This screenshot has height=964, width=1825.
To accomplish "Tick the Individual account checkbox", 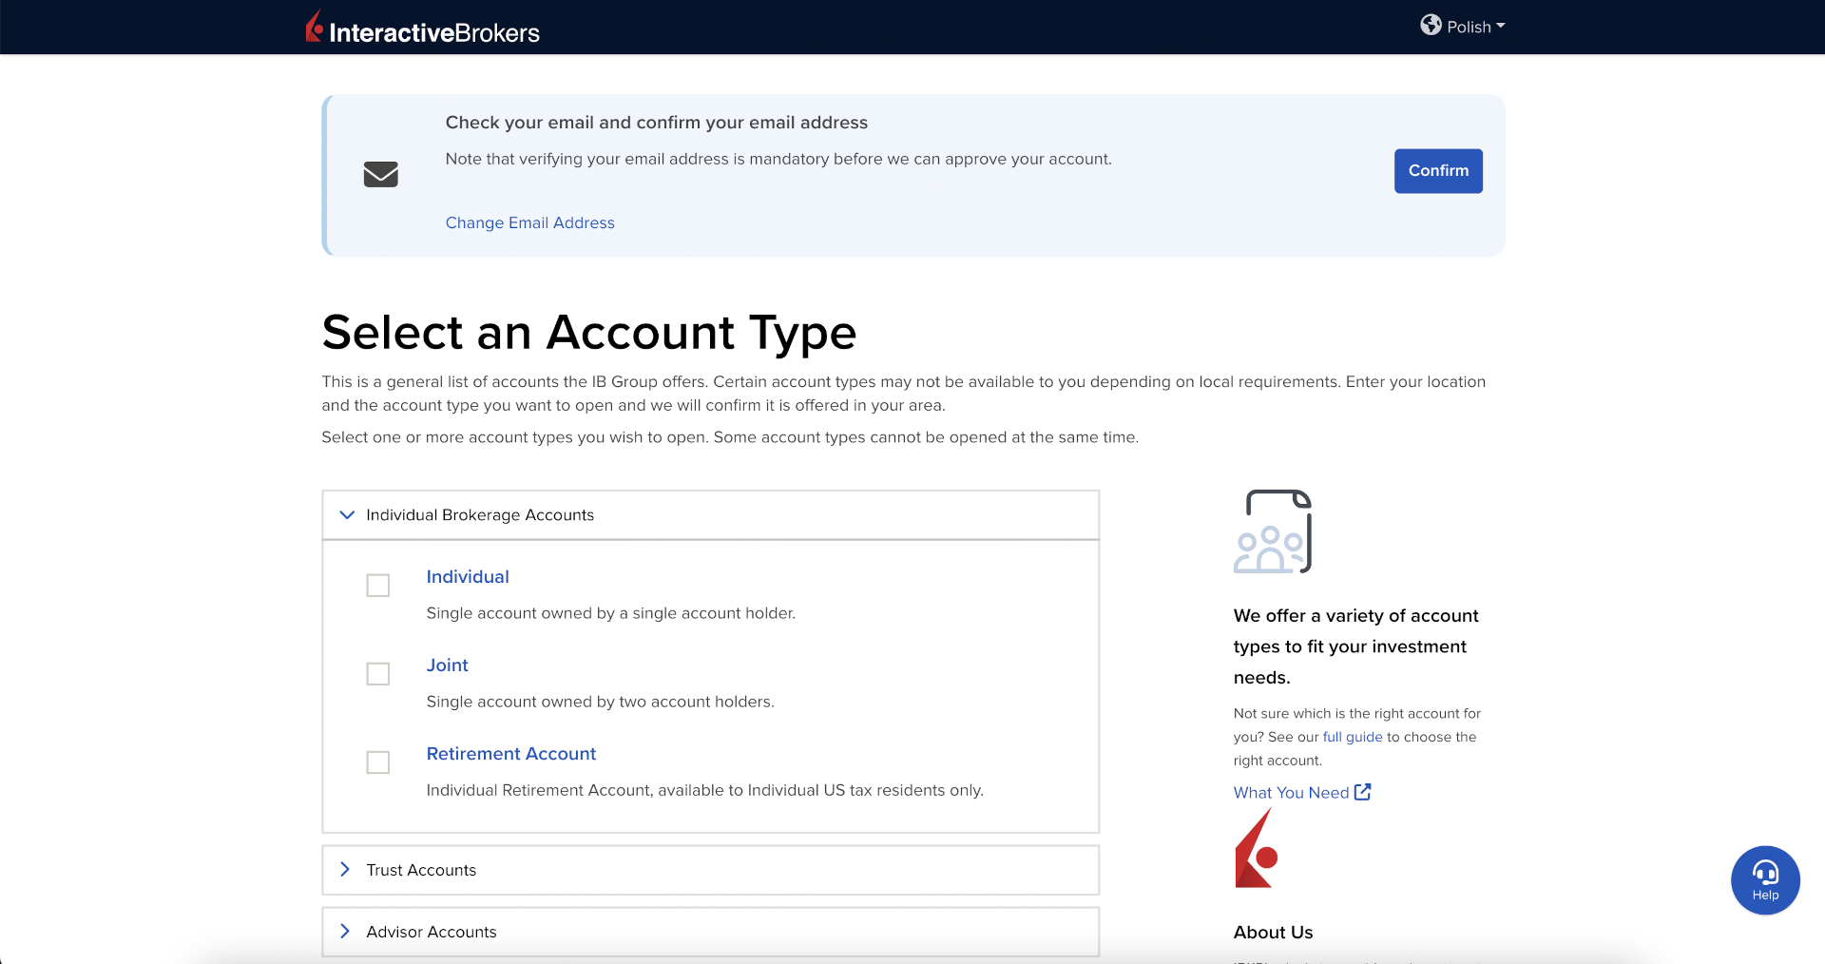I will pyautogui.click(x=378, y=586).
